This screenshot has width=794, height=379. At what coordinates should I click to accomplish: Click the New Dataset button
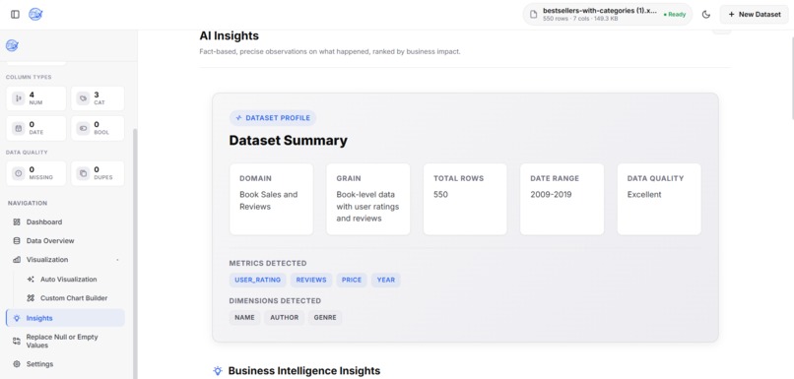[x=755, y=14]
